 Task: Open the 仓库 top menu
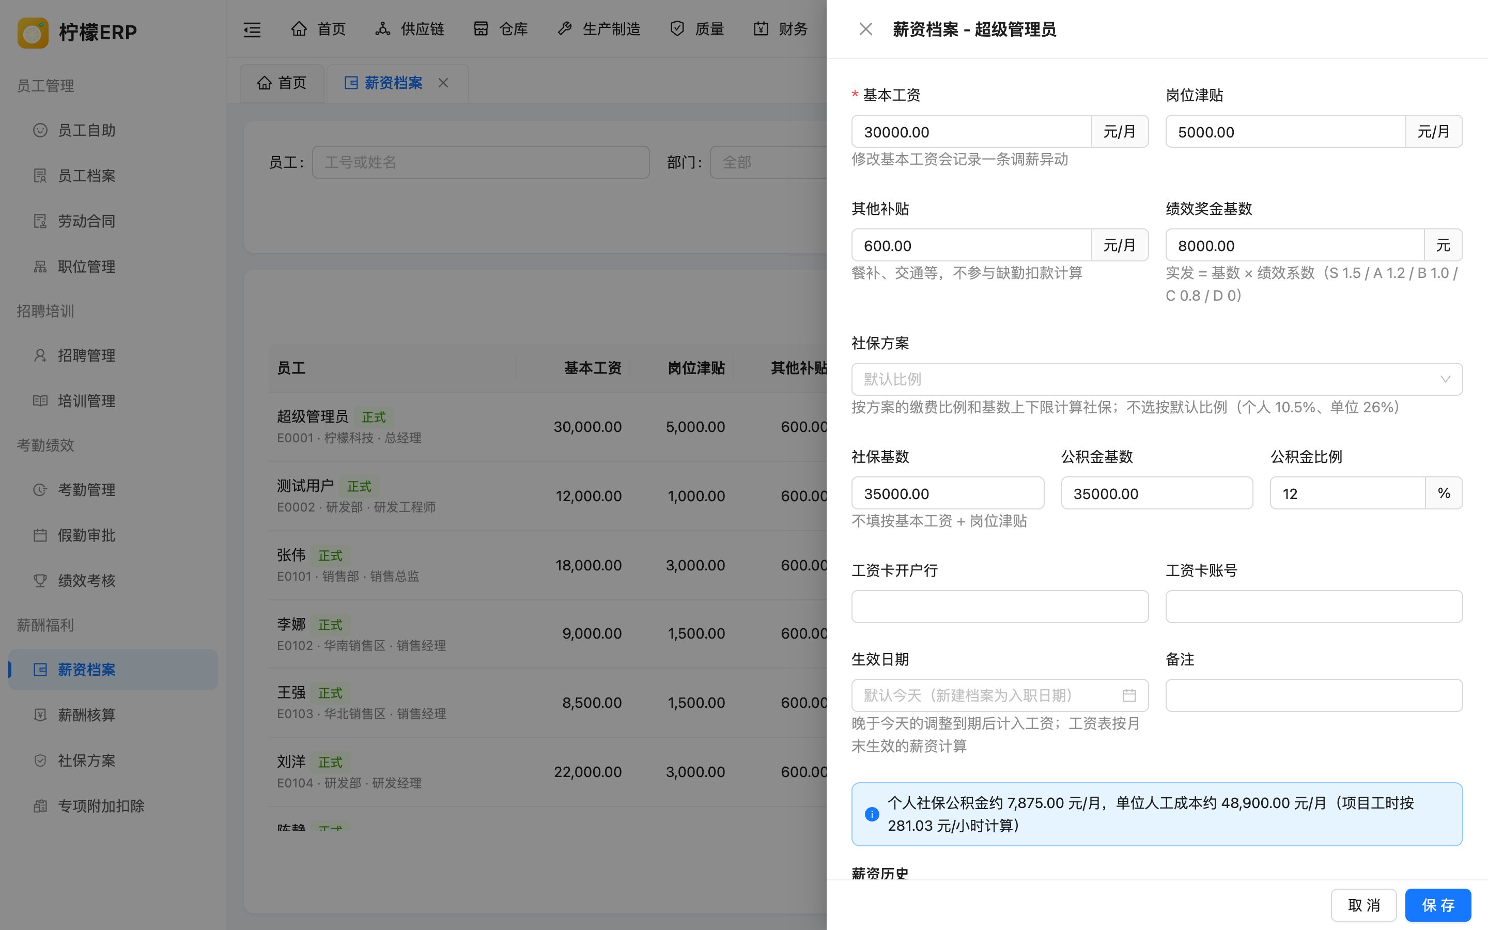tap(501, 29)
